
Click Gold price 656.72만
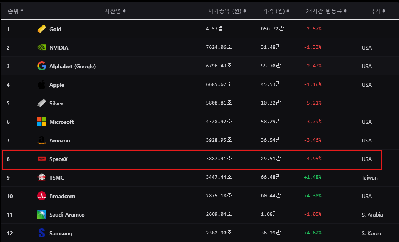pyautogui.click(x=272, y=28)
